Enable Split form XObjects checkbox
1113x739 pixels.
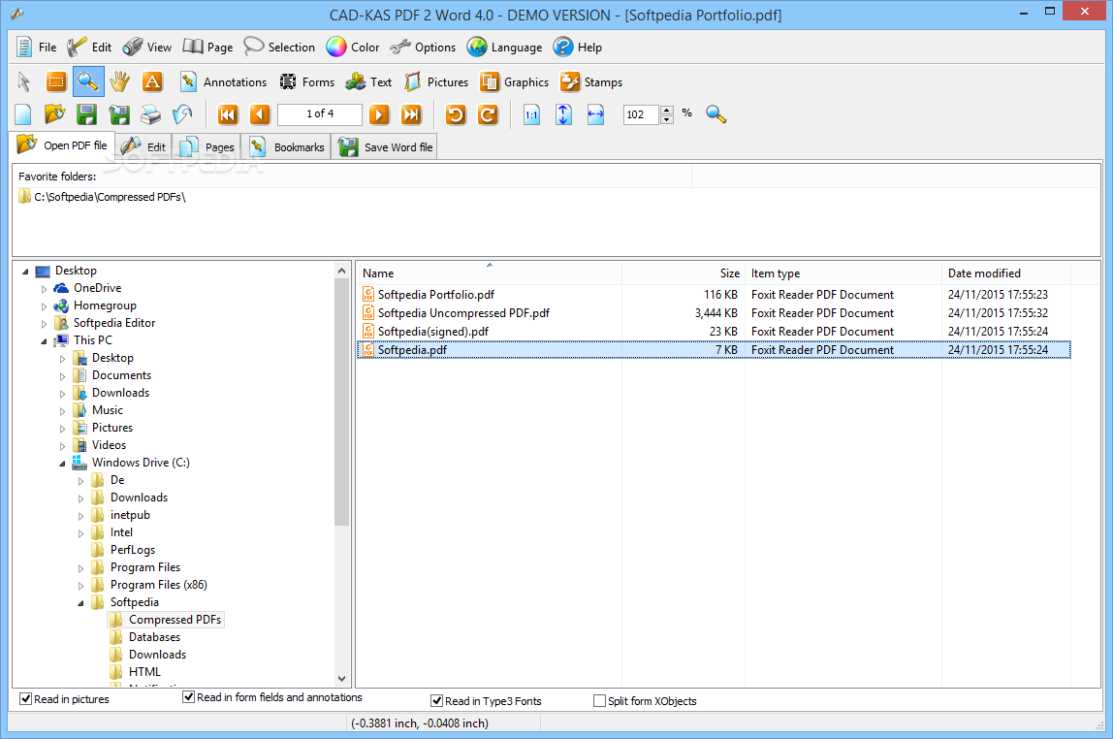[x=600, y=700]
